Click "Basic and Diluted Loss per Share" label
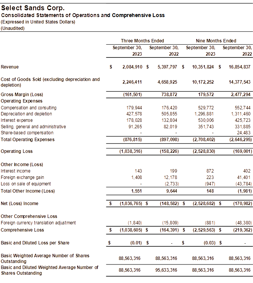Screen dimensions: 253x283 pos(35,243)
